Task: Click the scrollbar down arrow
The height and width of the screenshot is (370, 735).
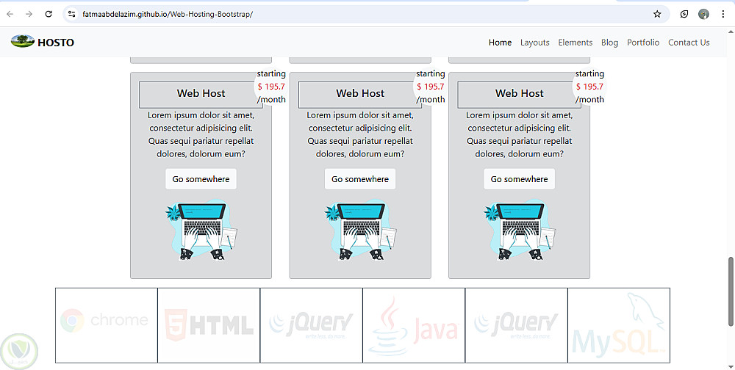Action: coord(731,367)
